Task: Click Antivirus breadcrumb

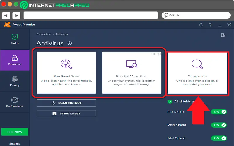Action: 61,34
